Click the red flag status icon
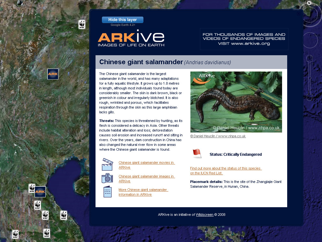 [197, 154]
